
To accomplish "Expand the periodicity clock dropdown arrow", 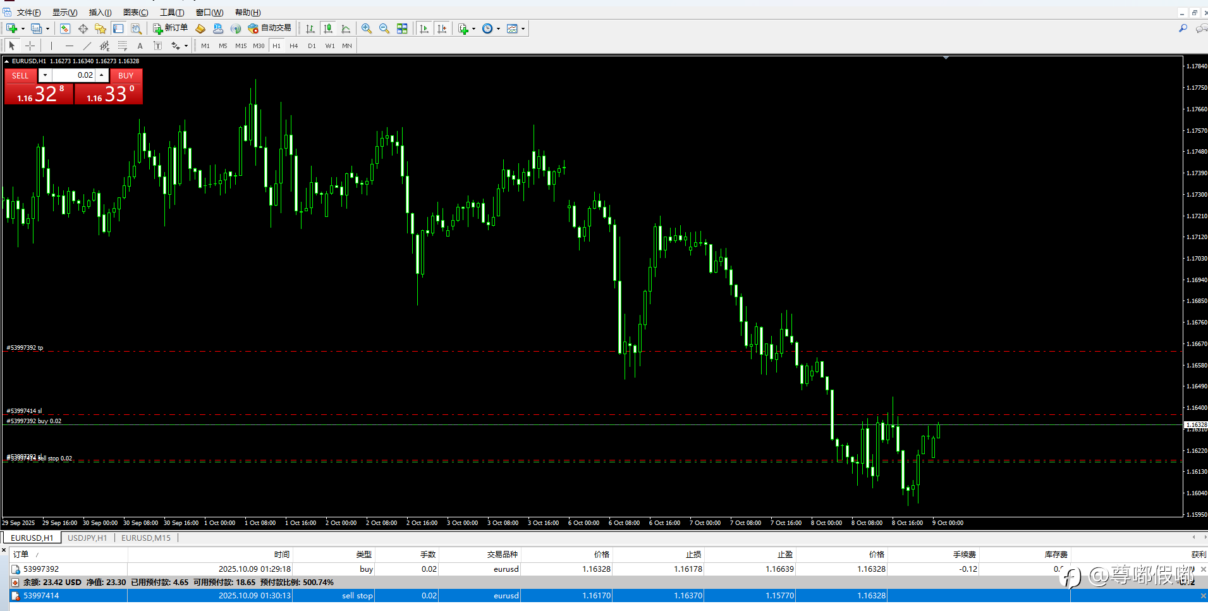I will tap(498, 28).
